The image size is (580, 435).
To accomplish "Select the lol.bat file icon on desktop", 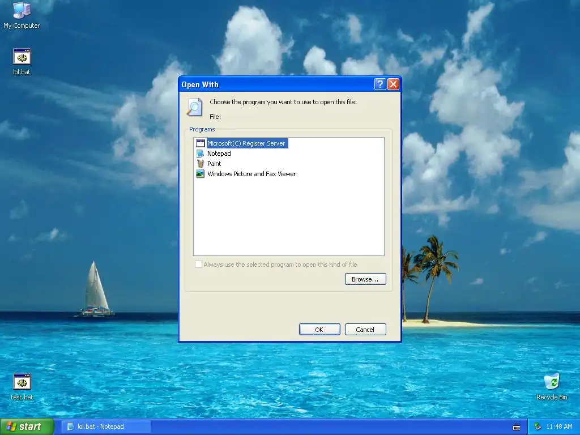I will [22, 62].
